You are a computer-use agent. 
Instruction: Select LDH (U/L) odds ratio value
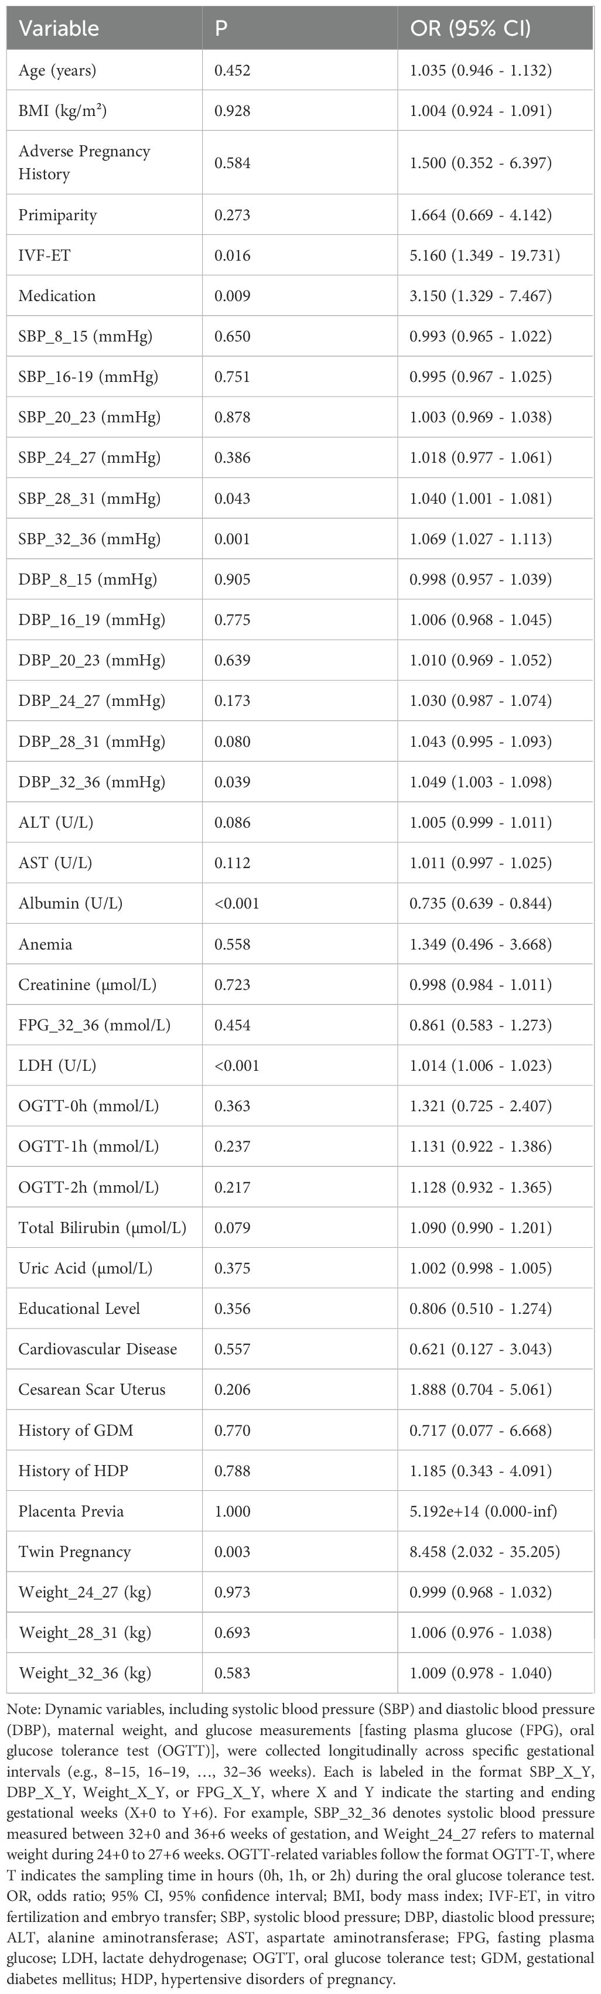click(480, 1065)
